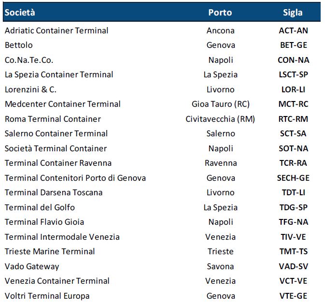
Task: Click the Sigla column header
Action: [293, 13]
